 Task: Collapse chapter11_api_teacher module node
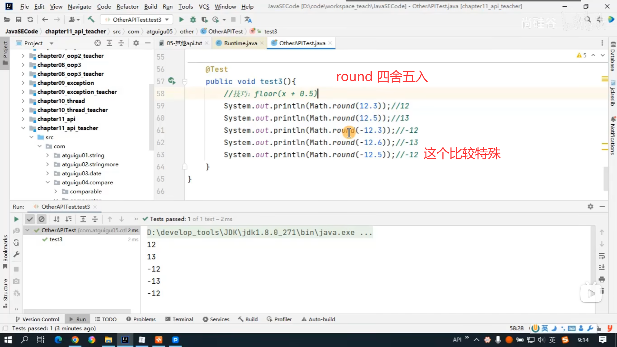[23, 128]
